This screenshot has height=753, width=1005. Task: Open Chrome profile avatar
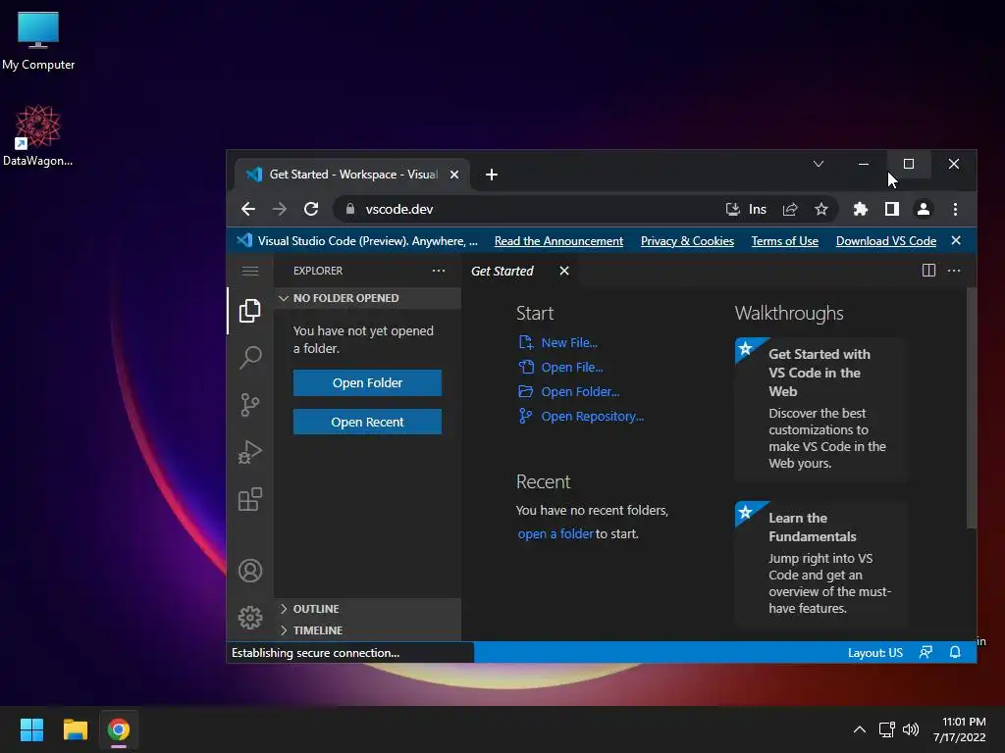click(923, 209)
